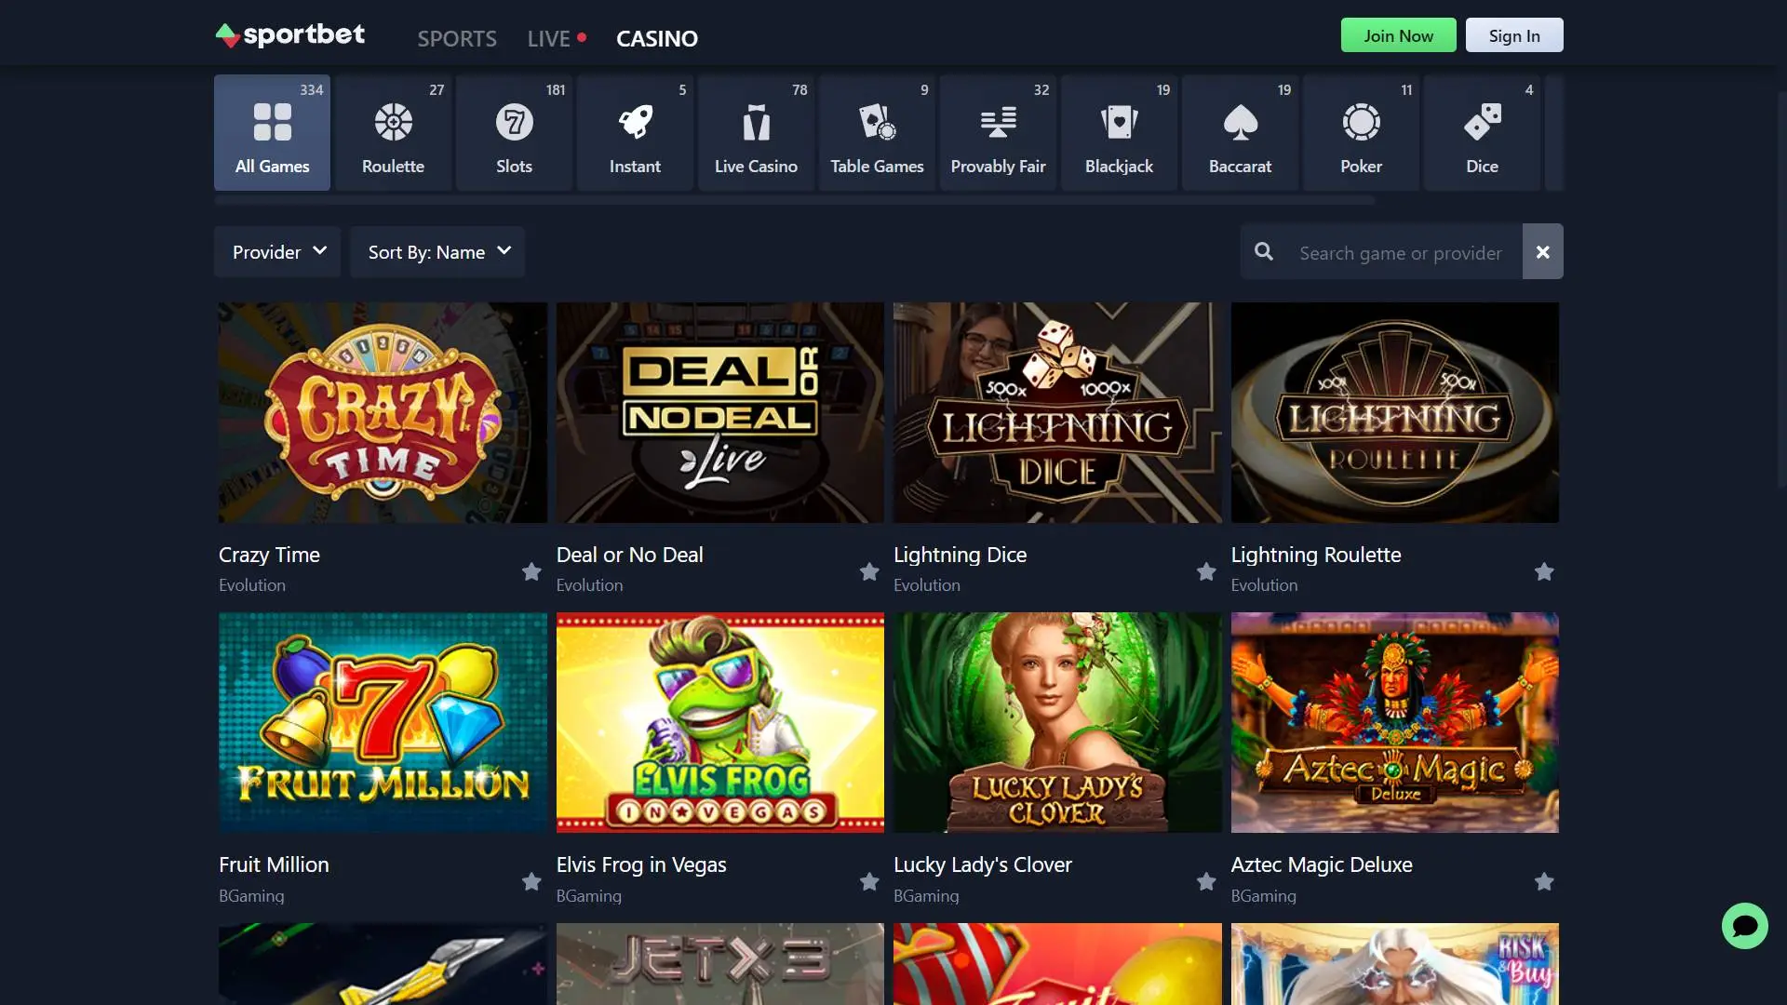
Task: Clear the search with the X button
Action: click(1542, 251)
